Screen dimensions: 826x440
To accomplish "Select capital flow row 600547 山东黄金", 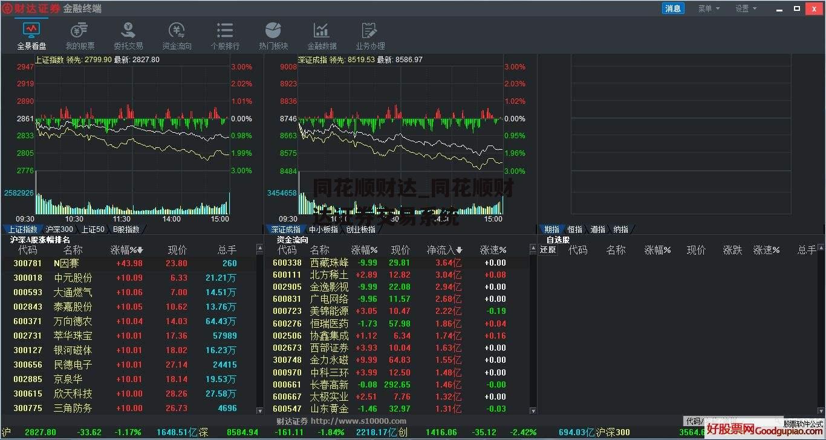I will point(398,409).
